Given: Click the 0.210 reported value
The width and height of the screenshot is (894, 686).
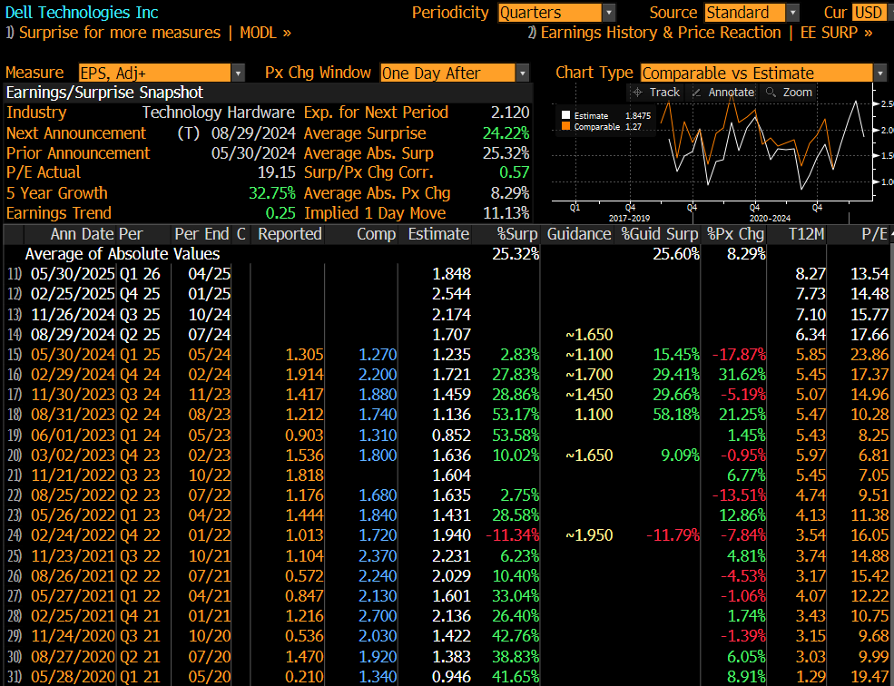Looking at the screenshot, I should (304, 676).
